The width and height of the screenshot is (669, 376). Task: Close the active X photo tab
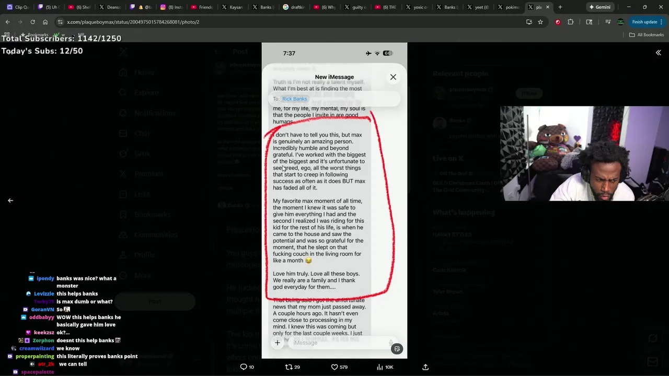click(548, 7)
